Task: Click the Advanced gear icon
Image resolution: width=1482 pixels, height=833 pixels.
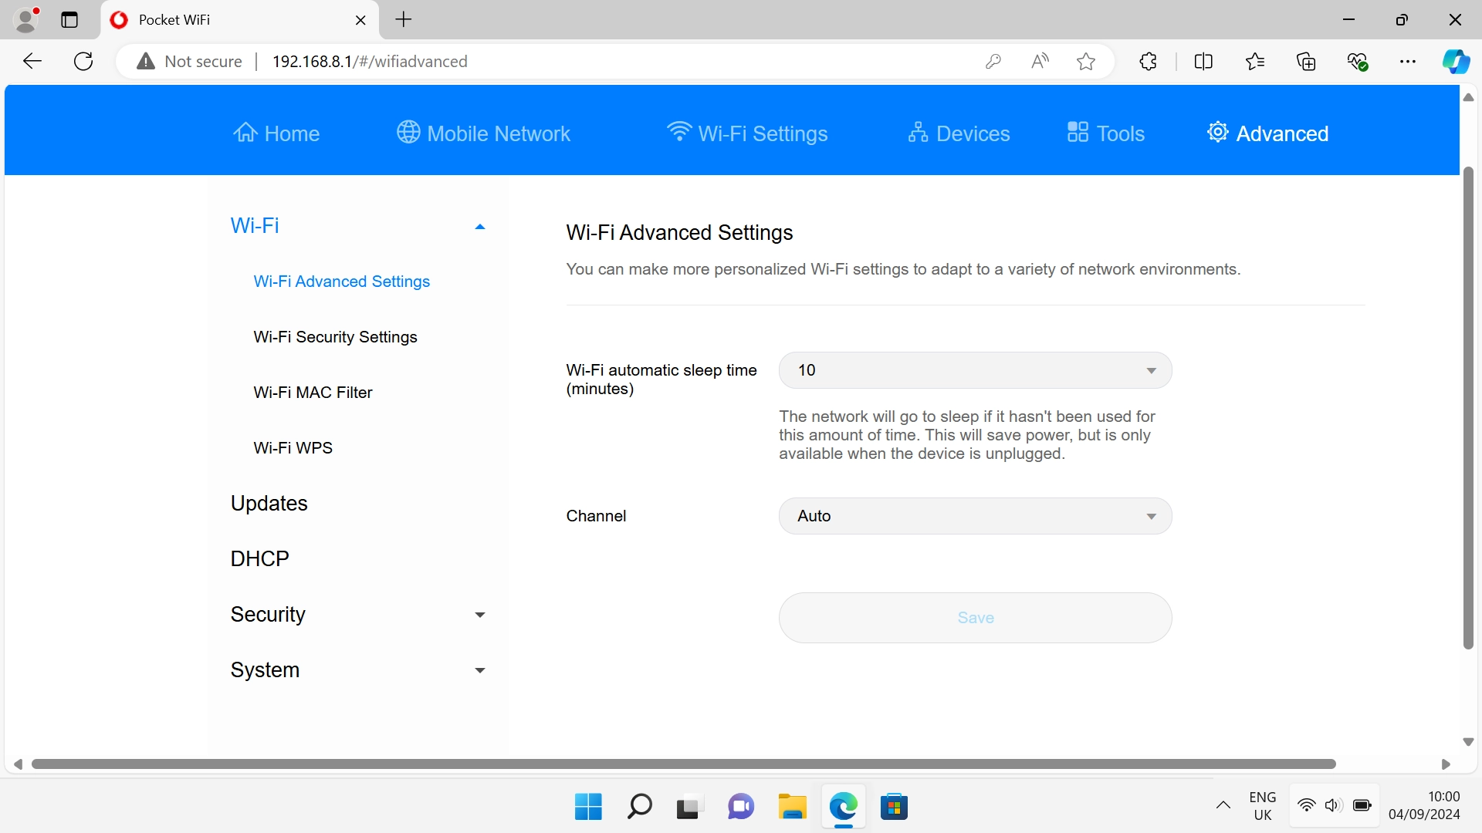Action: pos(1217,132)
